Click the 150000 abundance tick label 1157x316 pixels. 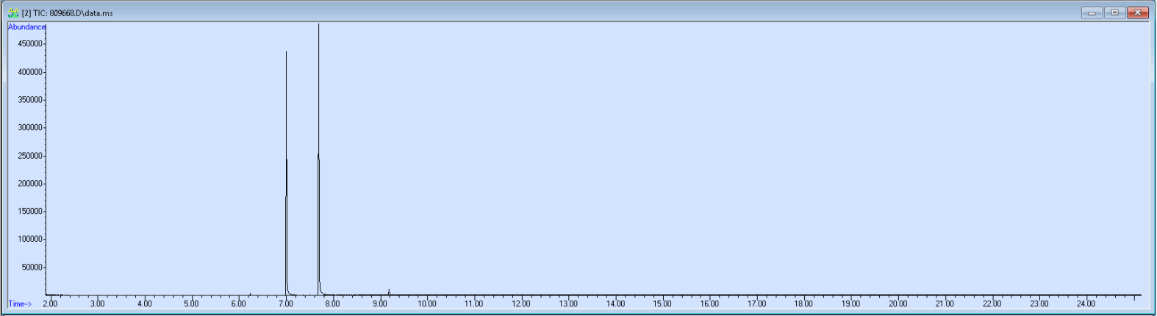(x=30, y=212)
